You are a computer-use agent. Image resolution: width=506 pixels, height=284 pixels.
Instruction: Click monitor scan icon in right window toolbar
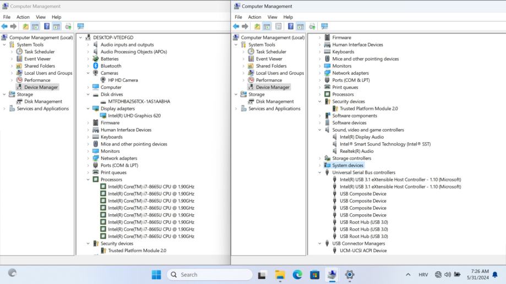pos(325,26)
